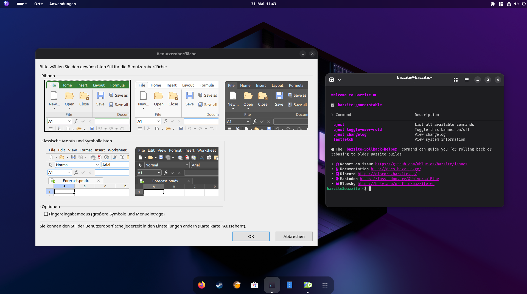
Task: Confirm the dialog with OK
Action: 251,236
